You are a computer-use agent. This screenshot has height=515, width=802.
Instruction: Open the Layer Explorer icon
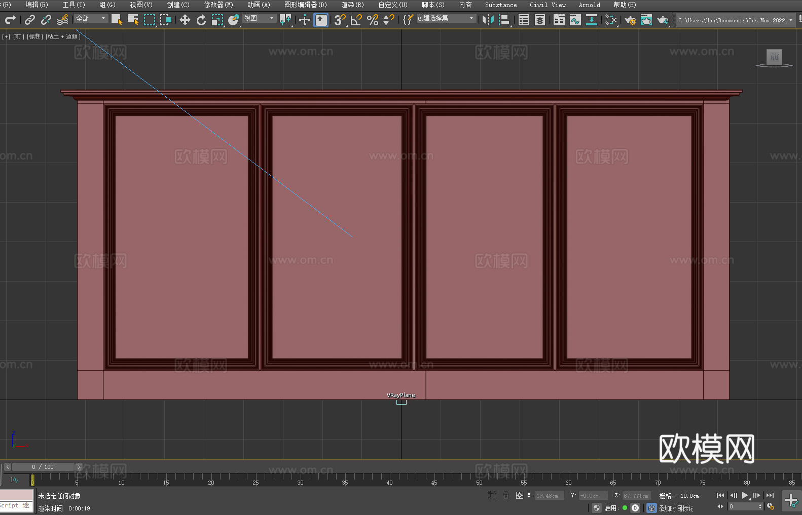[540, 20]
